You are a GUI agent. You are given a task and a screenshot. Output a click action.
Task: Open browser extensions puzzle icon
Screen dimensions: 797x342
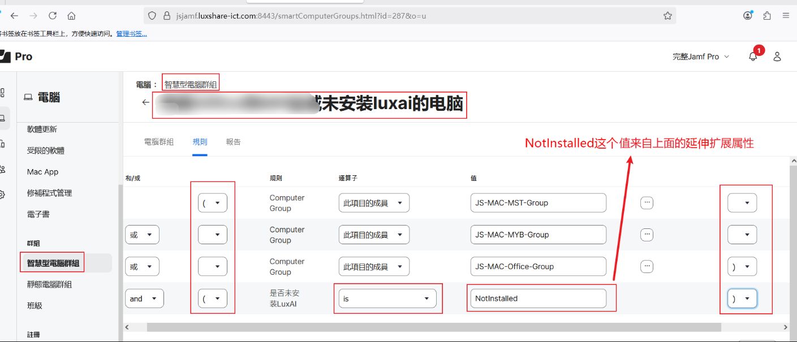point(767,16)
